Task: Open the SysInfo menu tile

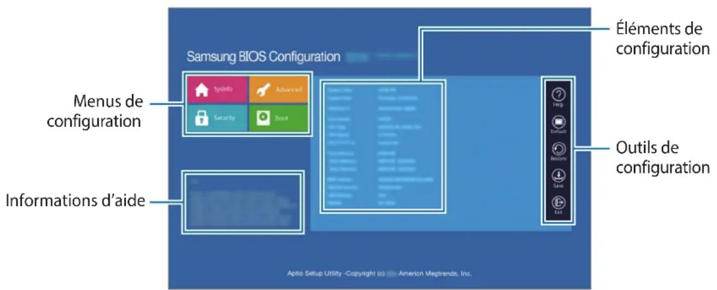Action: (217, 89)
